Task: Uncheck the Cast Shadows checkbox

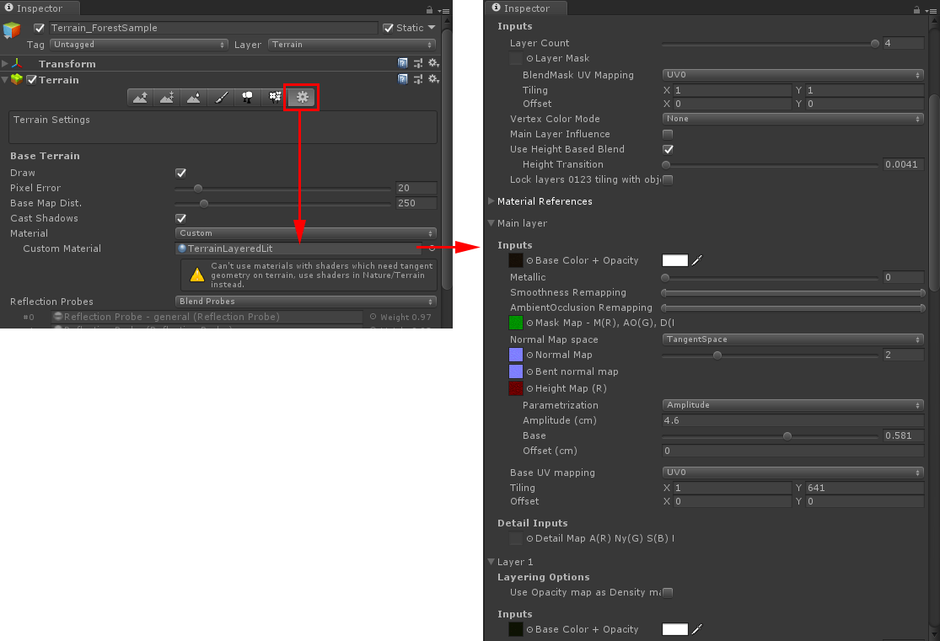Action: (181, 219)
